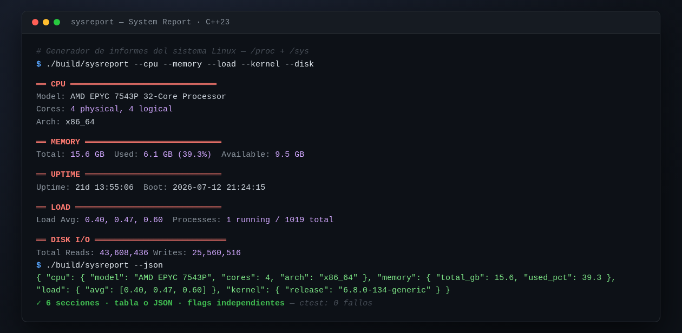The image size is (682, 333).
Task: Click the processes value '1 running / 1019 total'
Action: coord(280,220)
